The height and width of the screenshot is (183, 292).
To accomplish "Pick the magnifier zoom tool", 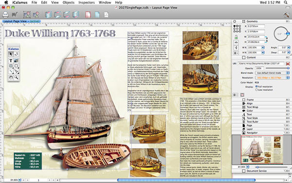I will 16,78.
